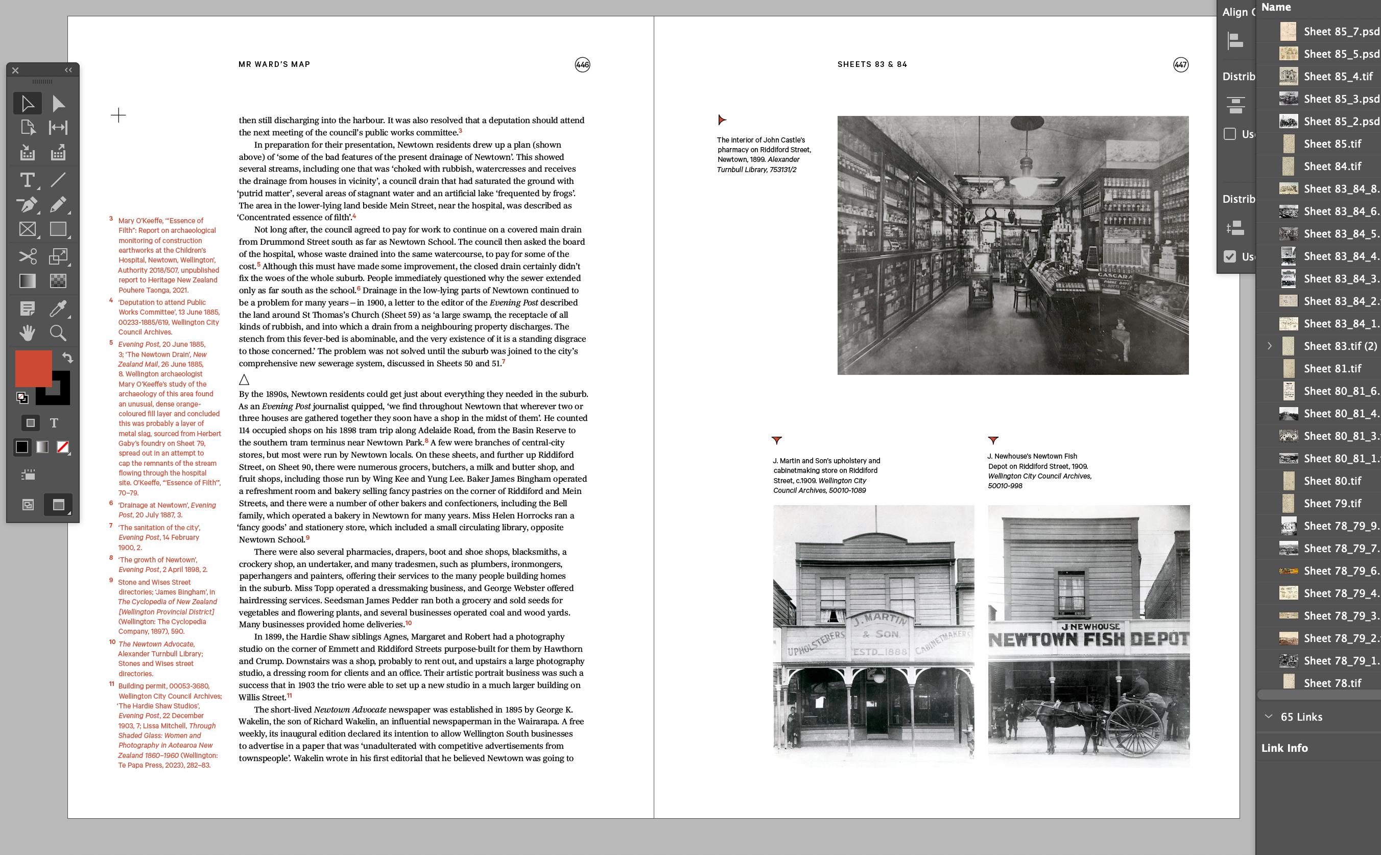Viewport: 1381px width, 855px height.
Task: Choose the Pencil tool
Action: (58, 204)
